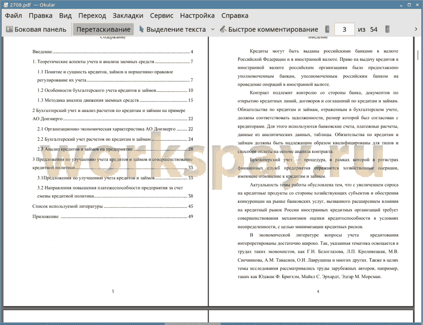Click "2.2 Бухгалтерский учет расчетов по кредитам и займам"

tap(115, 139)
